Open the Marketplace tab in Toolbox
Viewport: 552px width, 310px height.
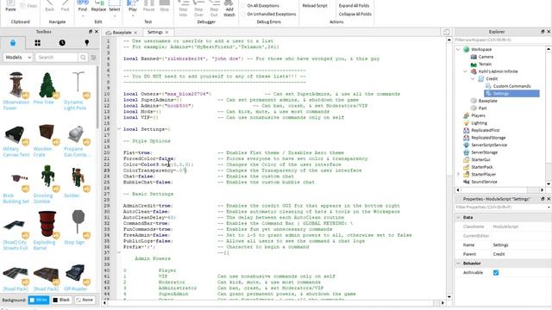(x=13, y=43)
